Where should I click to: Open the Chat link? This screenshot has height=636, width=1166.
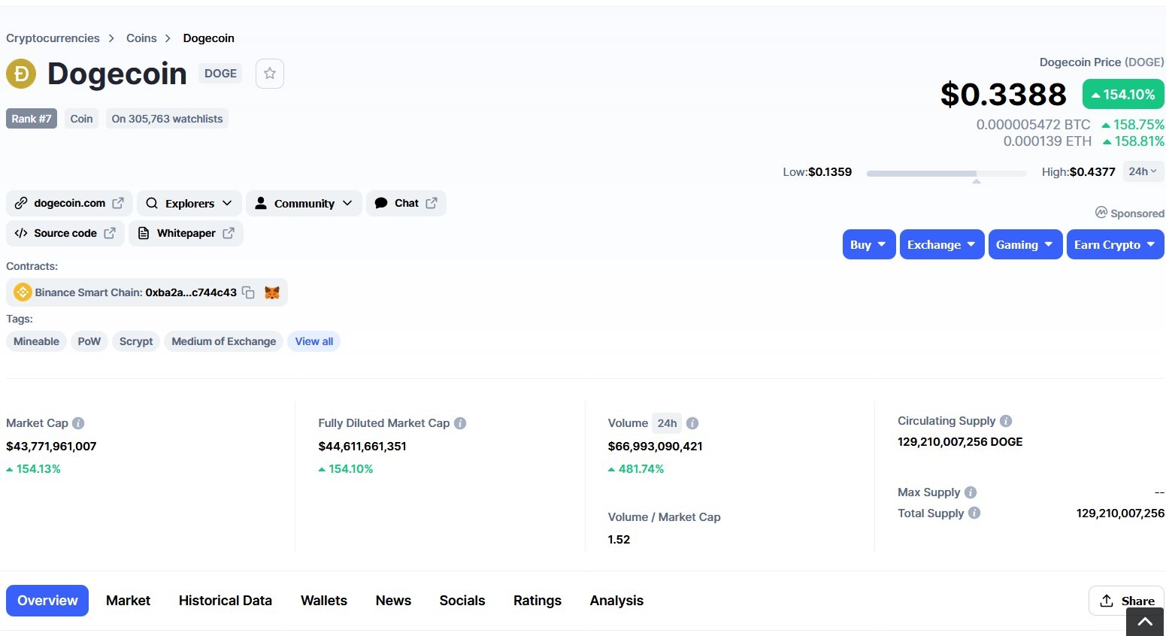point(406,203)
